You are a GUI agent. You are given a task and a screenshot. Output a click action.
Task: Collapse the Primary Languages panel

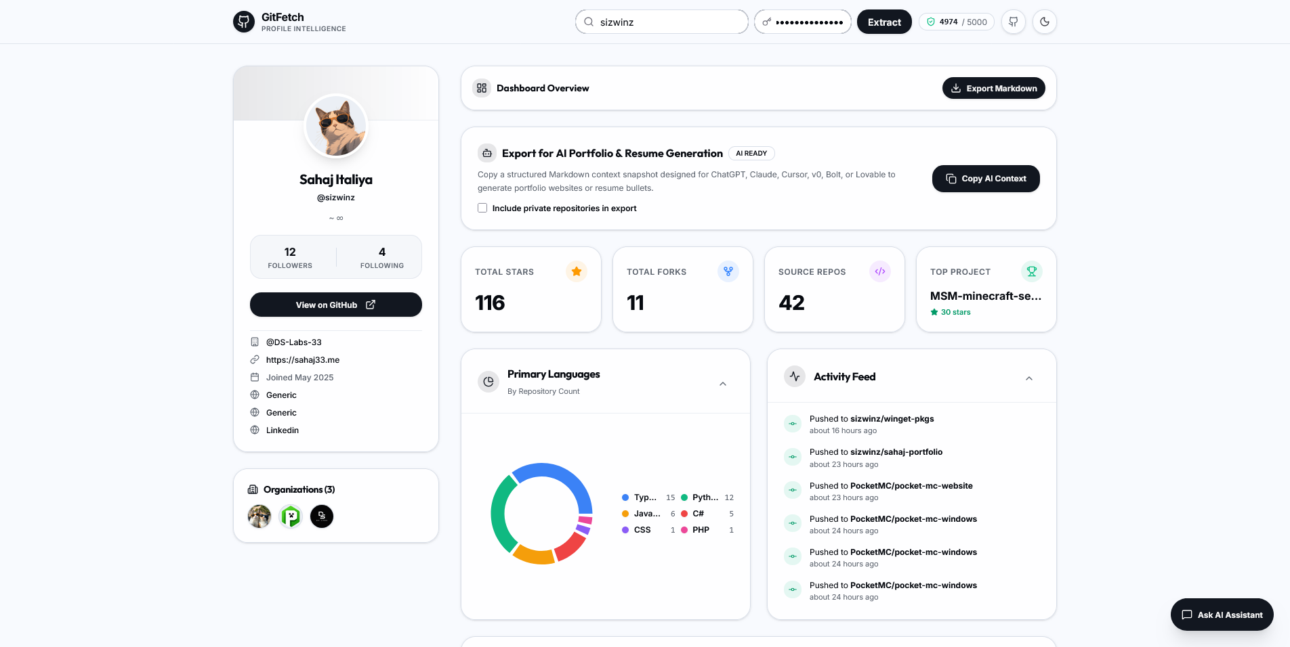(723, 384)
